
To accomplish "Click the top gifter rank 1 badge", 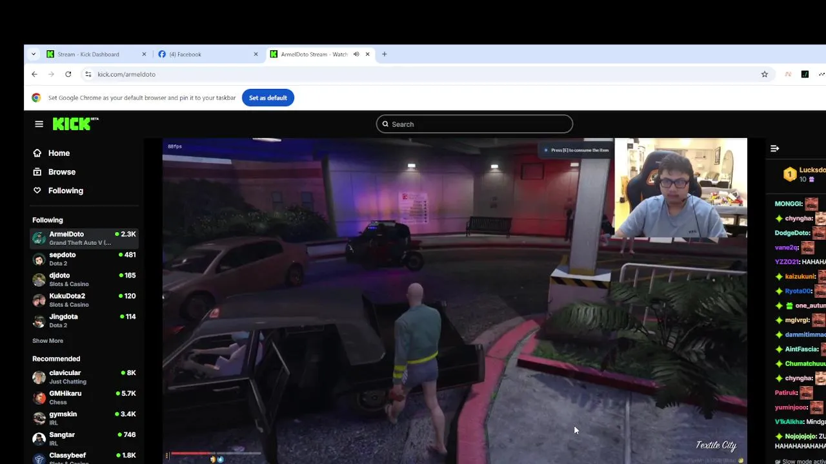I will 790,174.
